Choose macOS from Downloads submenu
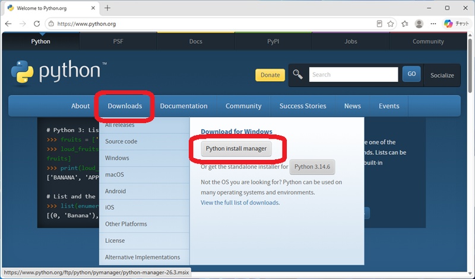The image size is (475, 279). click(144, 175)
